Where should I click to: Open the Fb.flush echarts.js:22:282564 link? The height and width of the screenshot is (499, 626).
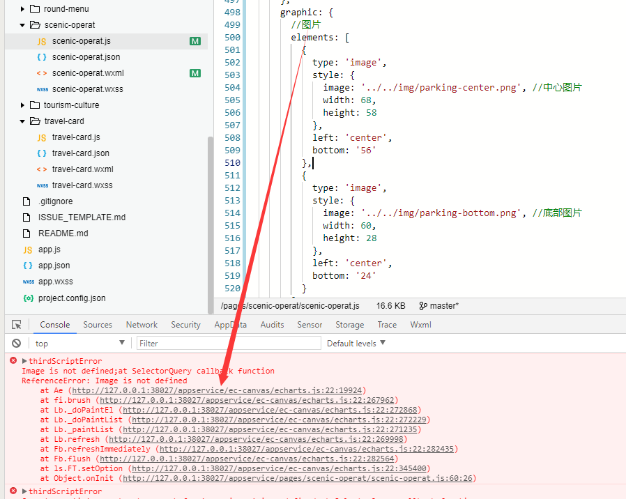click(x=247, y=459)
